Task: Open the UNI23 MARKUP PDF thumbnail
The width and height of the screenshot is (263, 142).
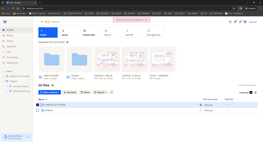Action: click(x=162, y=59)
